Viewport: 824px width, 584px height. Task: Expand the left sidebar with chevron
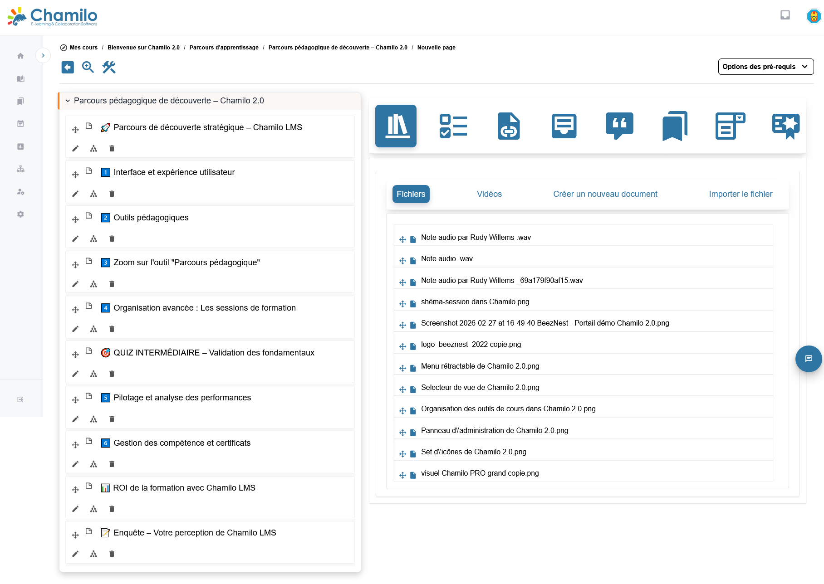tap(43, 55)
